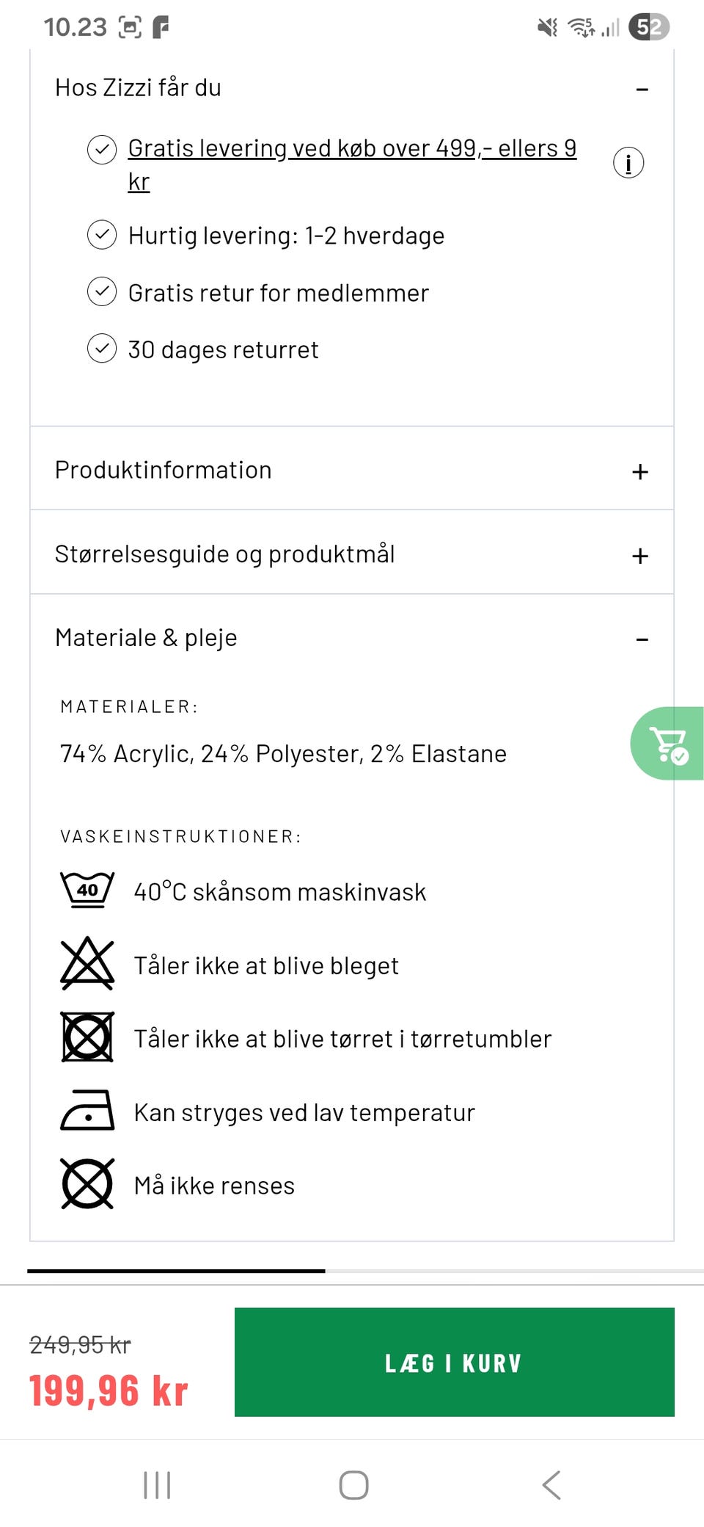Tap the do-not-bleach triangle symbol
Screen dimensions: 704x1527
click(x=87, y=963)
